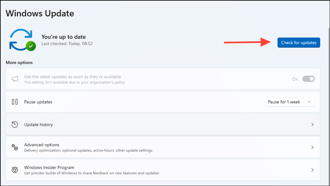
Task: Open the pause duration dropdown arrow
Action: (309, 102)
